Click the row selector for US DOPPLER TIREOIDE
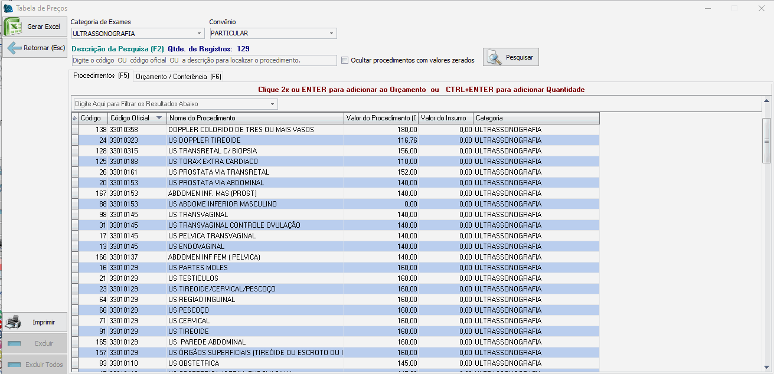This screenshot has height=374, width=774. 74,140
